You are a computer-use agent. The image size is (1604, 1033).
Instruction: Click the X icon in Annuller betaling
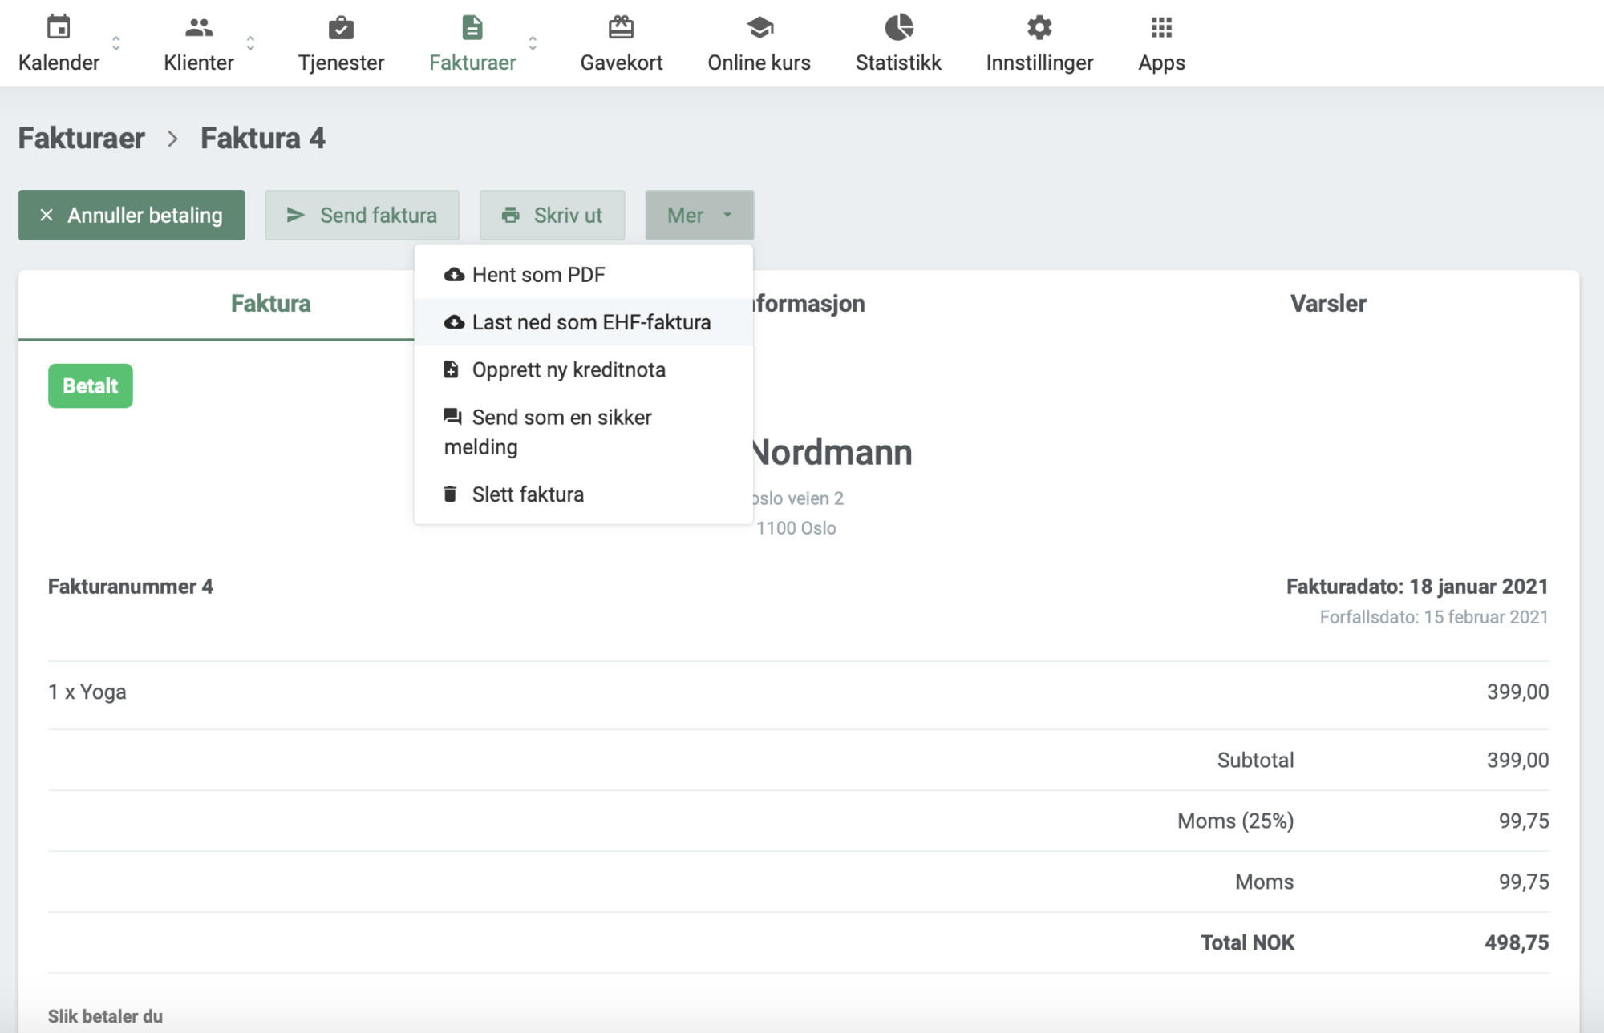47,215
